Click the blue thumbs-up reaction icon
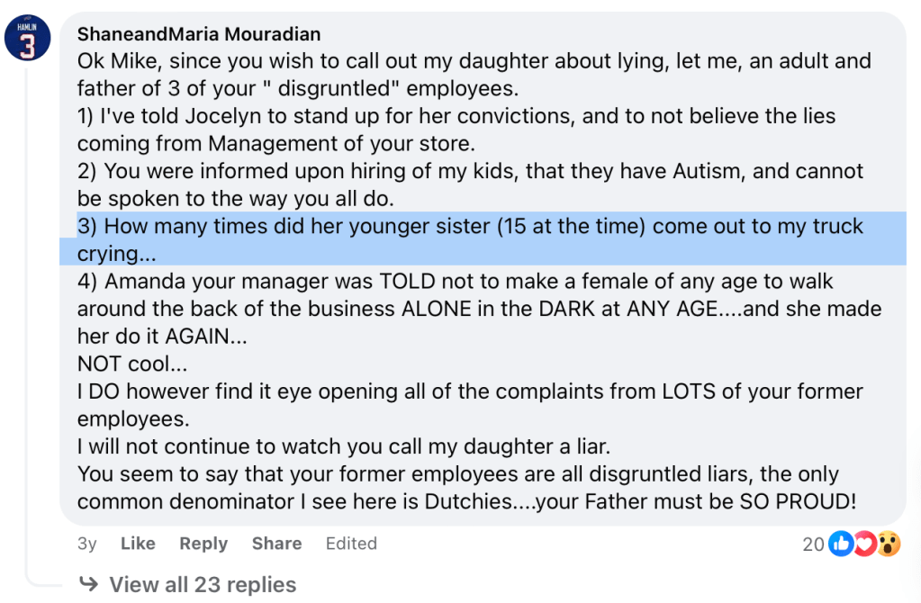Viewport: 921px width, 603px height. (x=841, y=544)
